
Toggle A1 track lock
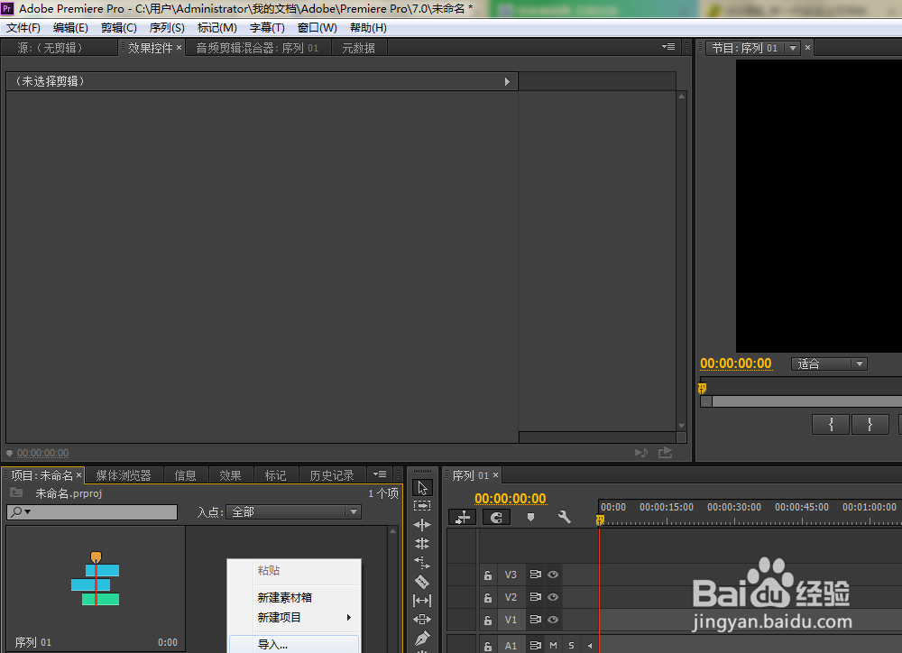click(x=488, y=646)
